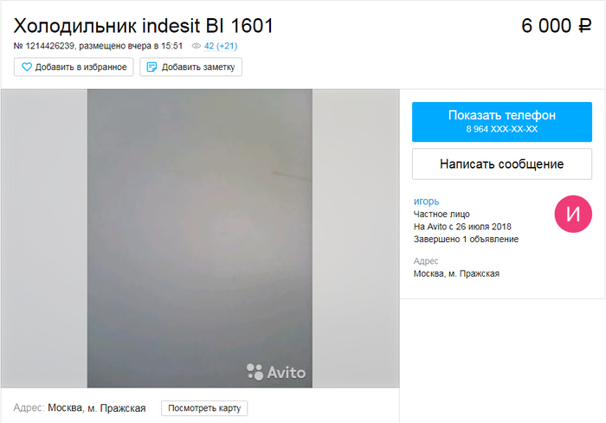Click Написать сообщение button
Viewport: 606px width, 423px height.
click(x=501, y=163)
